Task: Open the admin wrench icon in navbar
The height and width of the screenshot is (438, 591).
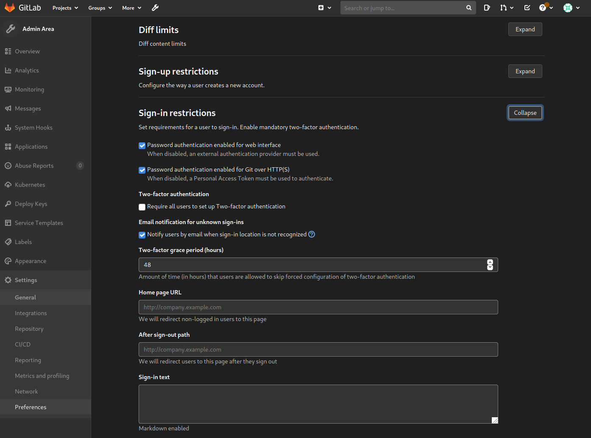Action: point(155,8)
